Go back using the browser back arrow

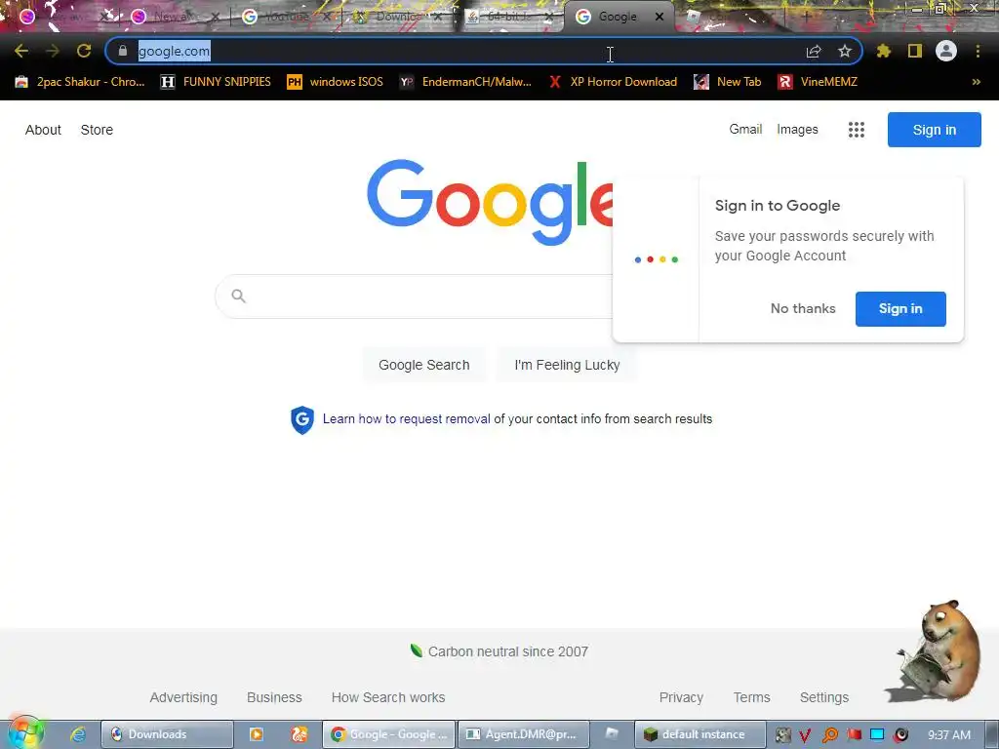tap(21, 51)
